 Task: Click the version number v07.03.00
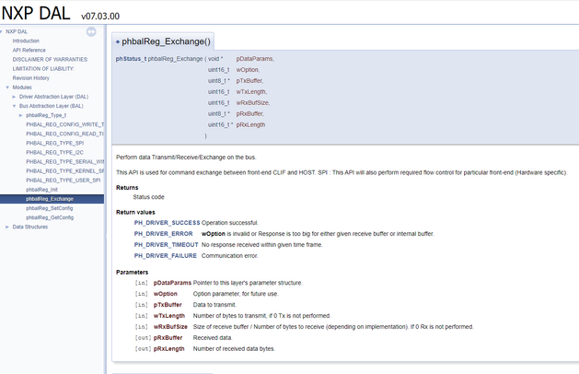tap(100, 17)
